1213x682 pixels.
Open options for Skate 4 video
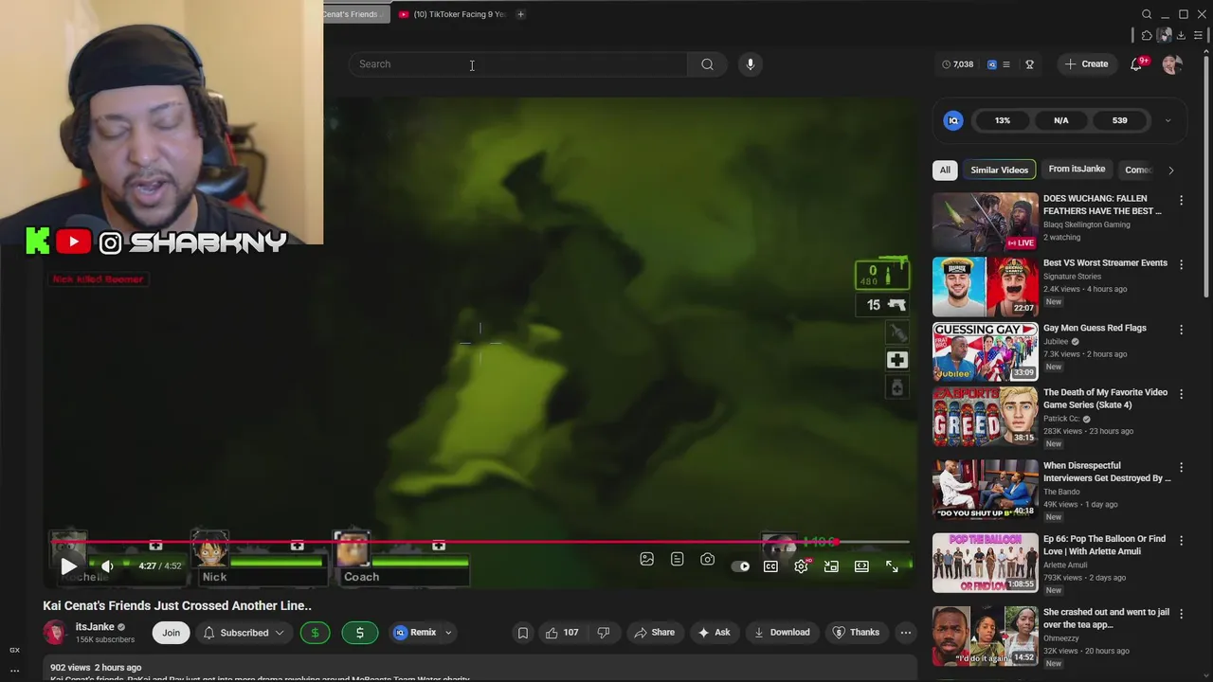(1181, 394)
